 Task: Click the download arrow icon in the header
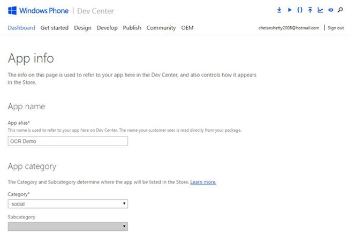click(x=279, y=10)
